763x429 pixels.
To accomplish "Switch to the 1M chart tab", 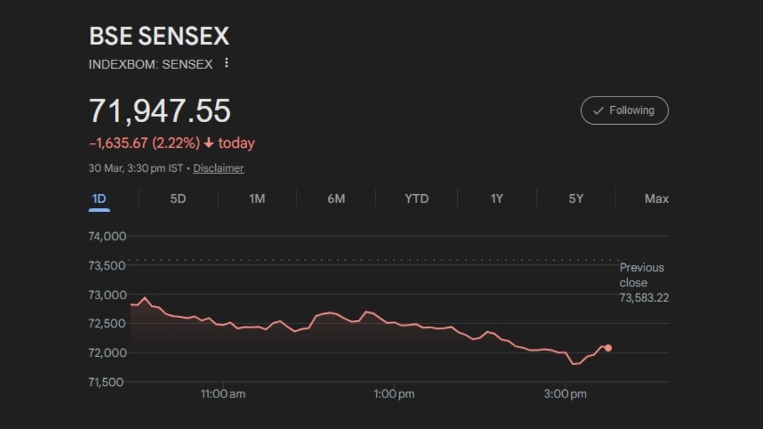I will [257, 199].
